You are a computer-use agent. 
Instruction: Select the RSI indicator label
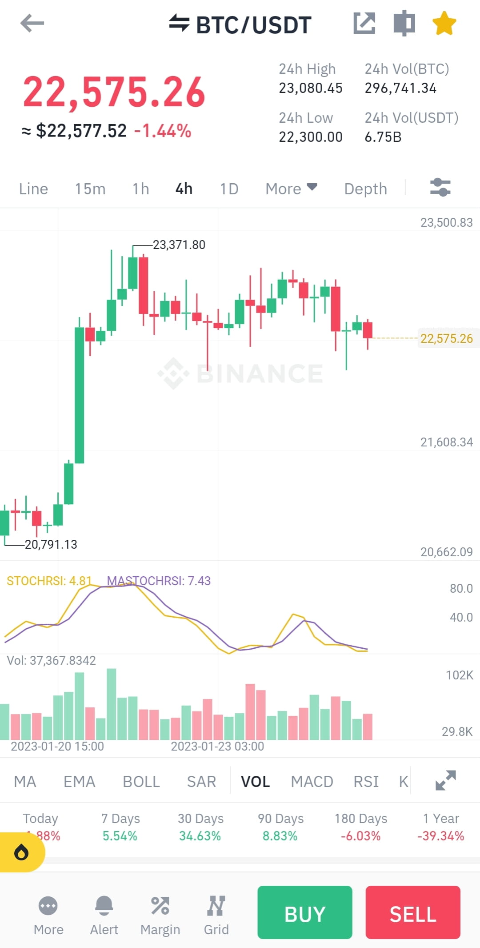point(366,781)
